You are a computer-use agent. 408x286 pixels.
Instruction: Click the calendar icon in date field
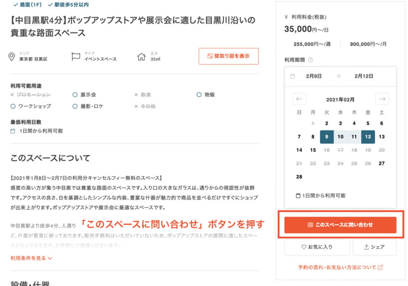click(x=293, y=76)
